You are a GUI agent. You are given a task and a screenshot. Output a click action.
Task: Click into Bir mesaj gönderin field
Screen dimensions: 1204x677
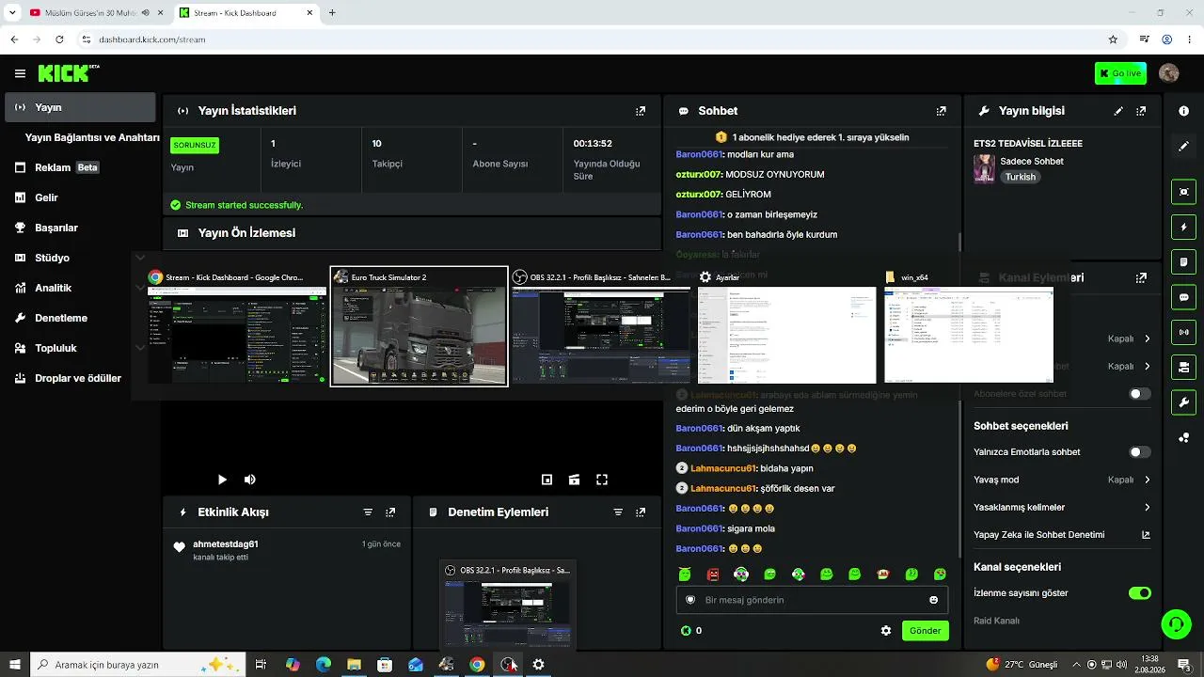tap(812, 600)
